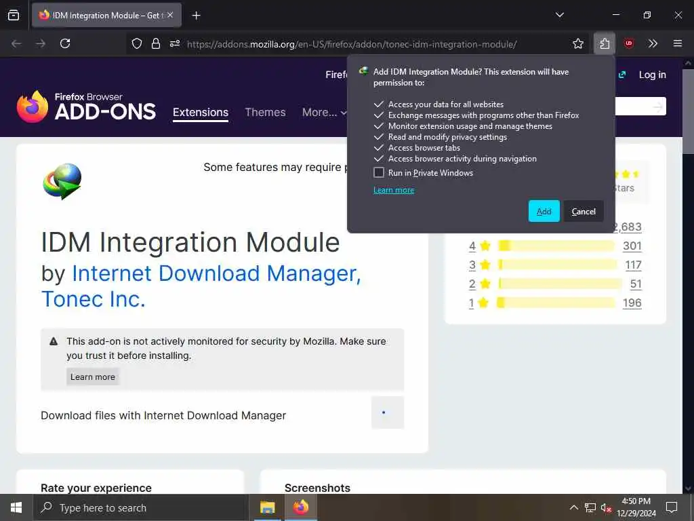This screenshot has height=521, width=694.
Task: Show hidden system tray icons
Action: point(573,507)
